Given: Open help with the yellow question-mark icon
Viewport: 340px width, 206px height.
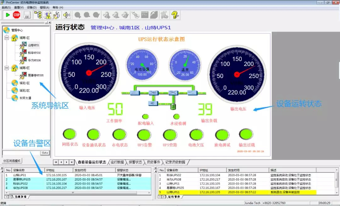Looking at the screenshot, I should (x=175, y=15).
